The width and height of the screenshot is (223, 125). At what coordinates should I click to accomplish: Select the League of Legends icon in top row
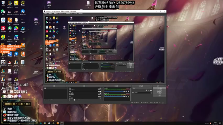(10, 4)
